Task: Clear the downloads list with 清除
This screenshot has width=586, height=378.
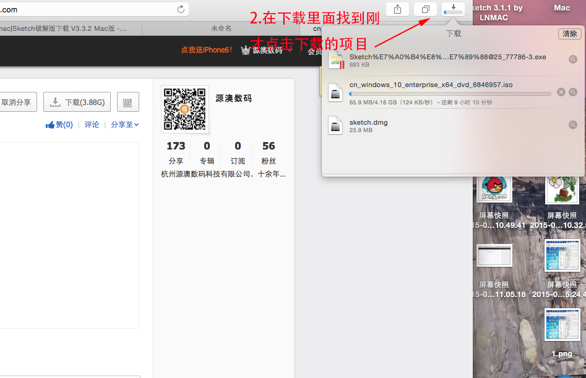Action: (569, 33)
